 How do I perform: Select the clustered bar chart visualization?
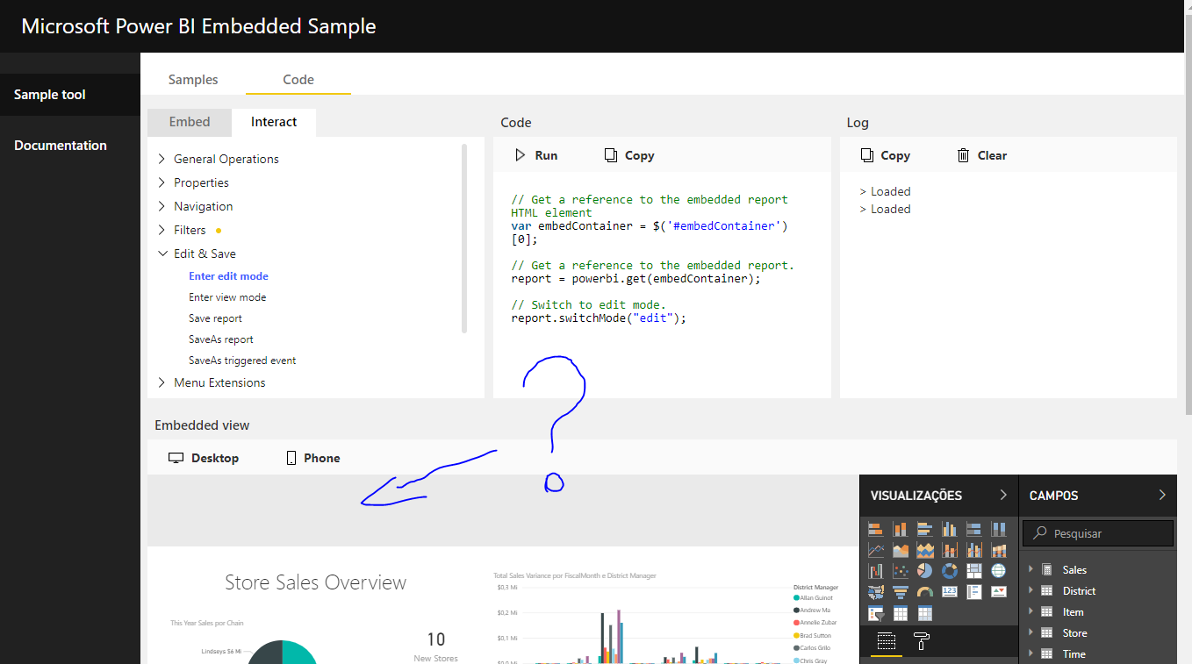click(925, 529)
